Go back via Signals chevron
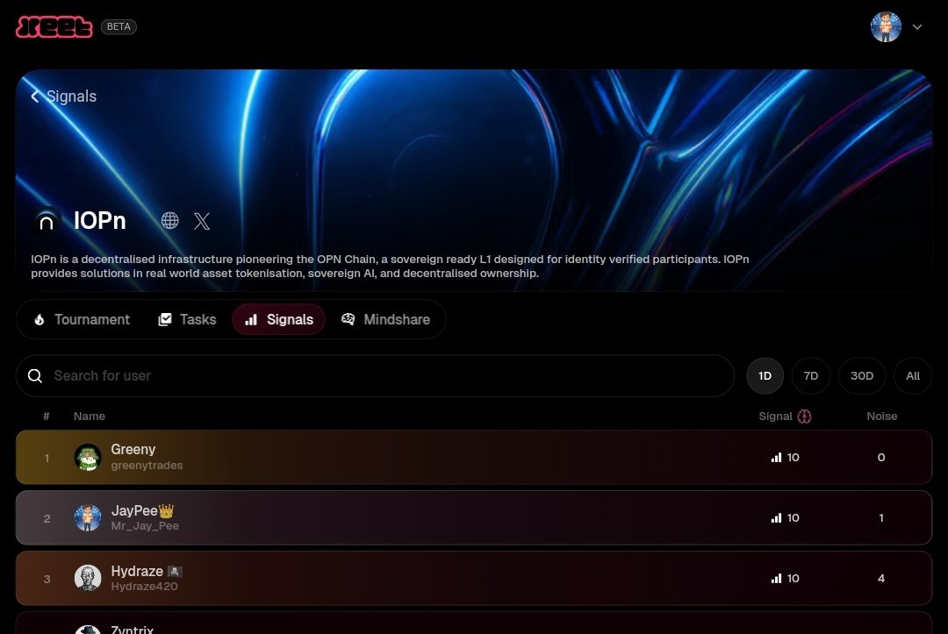 (35, 96)
